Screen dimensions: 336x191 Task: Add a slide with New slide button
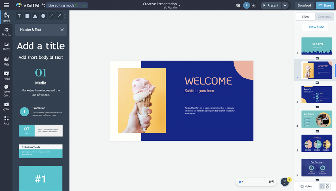[x=315, y=27]
